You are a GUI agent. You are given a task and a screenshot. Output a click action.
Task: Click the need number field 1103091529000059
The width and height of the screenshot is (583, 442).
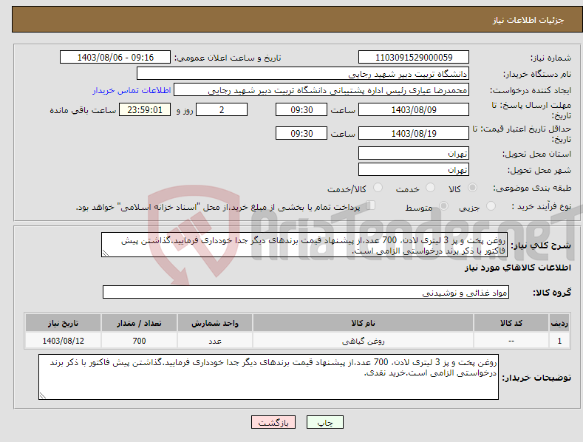(414, 58)
